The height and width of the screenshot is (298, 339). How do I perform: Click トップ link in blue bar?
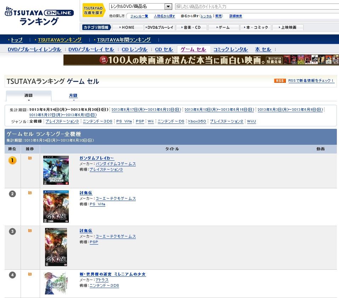17,40
